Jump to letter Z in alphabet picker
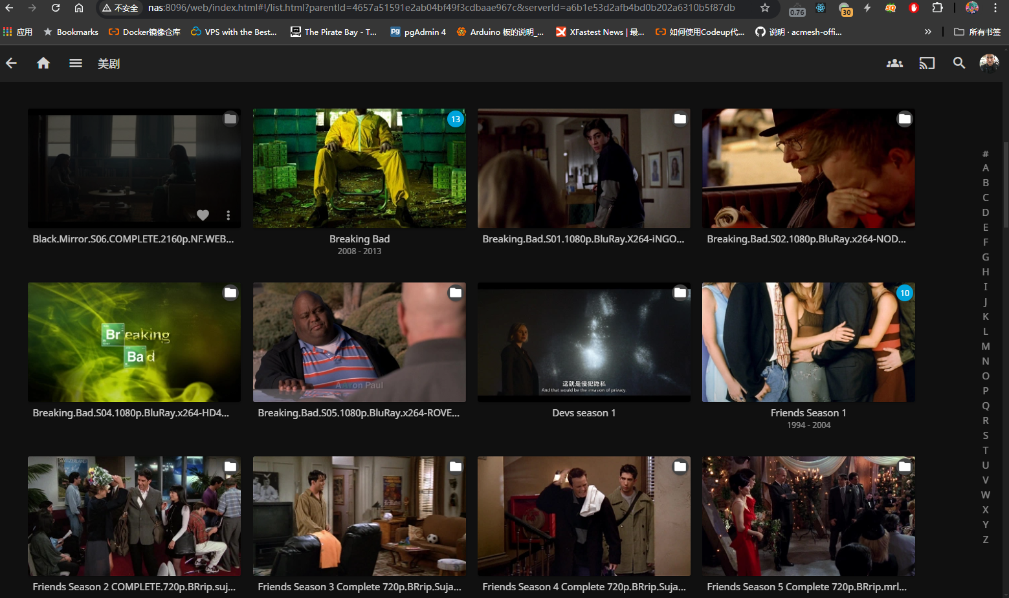1009x598 pixels. coord(986,539)
